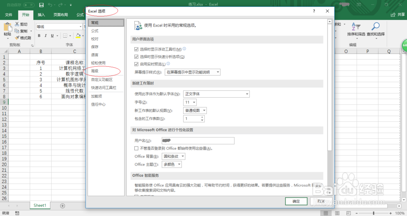Screen dimensions: 407x216
Task: Open 排序和筛选 sort and filter icon
Action: (x=356, y=26)
